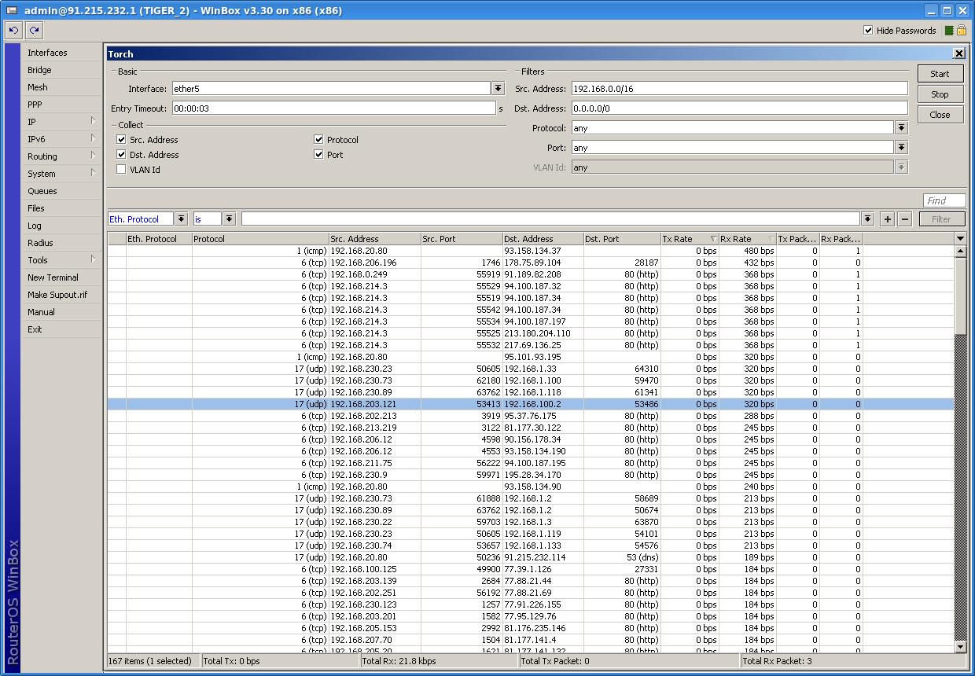
Task: Disable the Port collect checkbox
Action: pyautogui.click(x=318, y=155)
